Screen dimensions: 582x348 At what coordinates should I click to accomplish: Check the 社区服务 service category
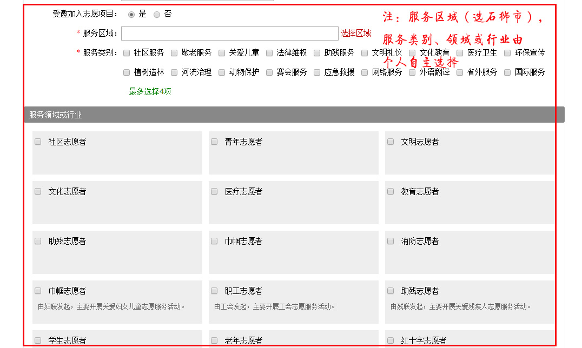point(127,53)
